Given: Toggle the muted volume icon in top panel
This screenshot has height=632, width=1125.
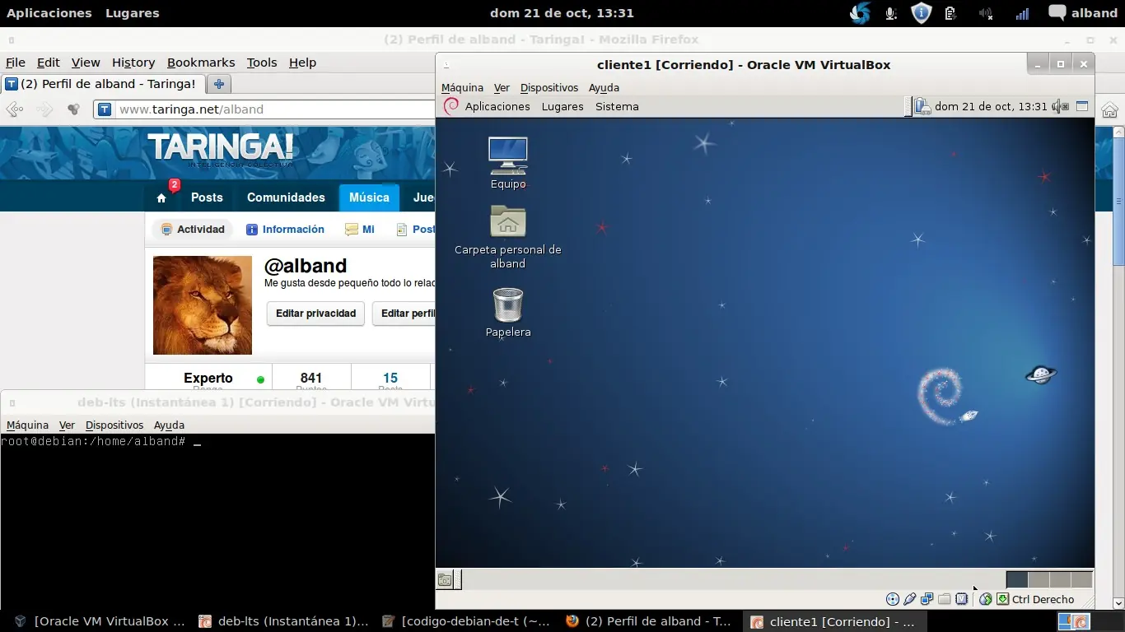Looking at the screenshot, I should [985, 13].
